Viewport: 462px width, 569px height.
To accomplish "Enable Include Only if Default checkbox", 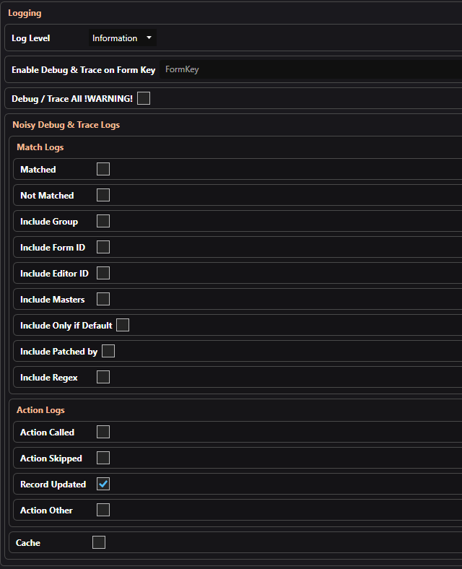I will [123, 325].
